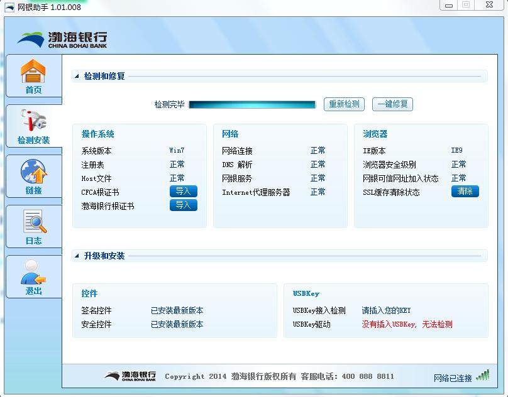Select the 退出 tab label
508x397 pixels.
pos(34,291)
